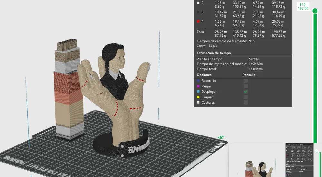This screenshot has height=177, width=322.
Task: Click the Tiempo de impresión del modelo label
Action: click(x=222, y=64)
